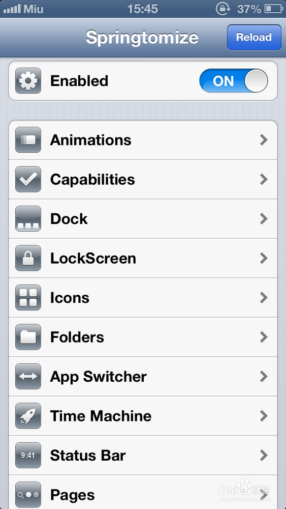Tap the Capabilities checkmark icon
Image resolution: width=286 pixels, height=509 pixels.
coord(28,179)
